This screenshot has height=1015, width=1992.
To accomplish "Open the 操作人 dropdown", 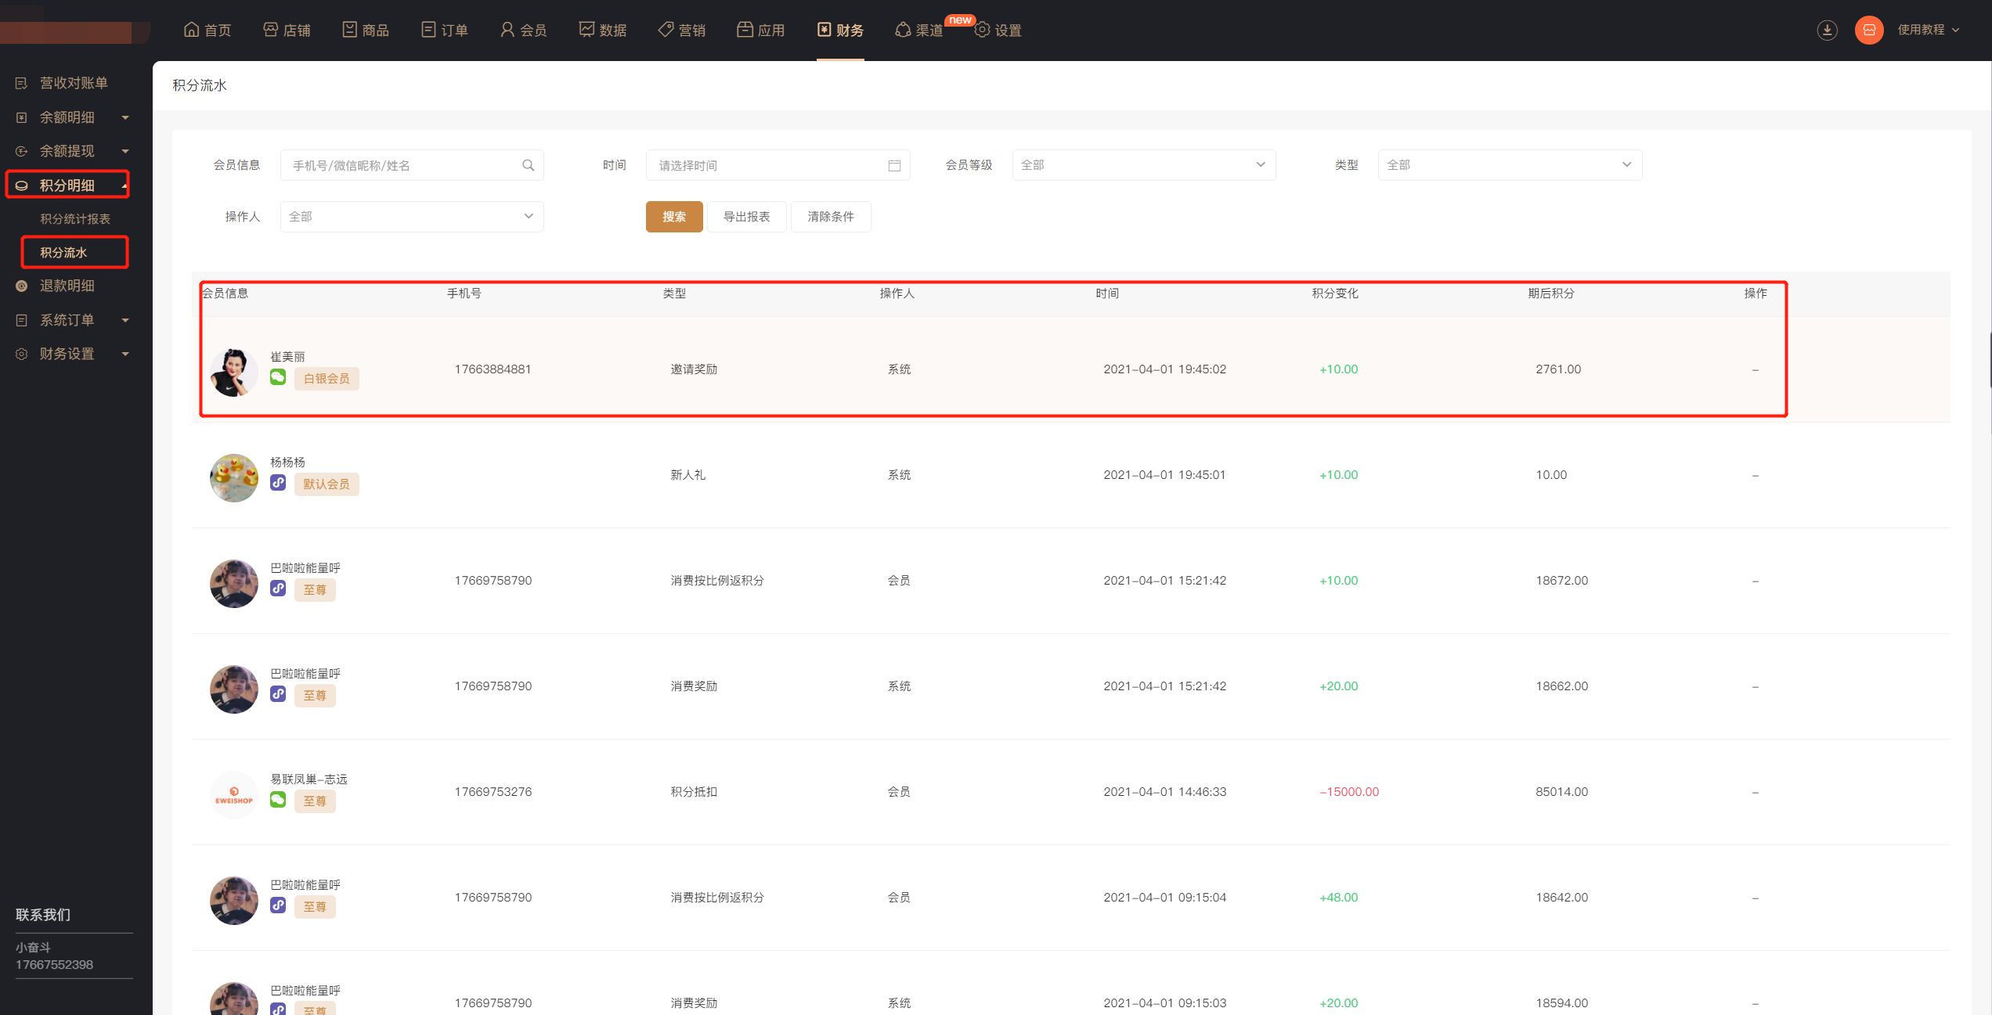I will pos(411,217).
